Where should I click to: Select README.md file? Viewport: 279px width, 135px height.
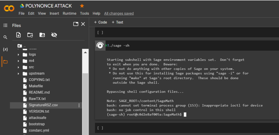pyautogui.click(x=39, y=92)
